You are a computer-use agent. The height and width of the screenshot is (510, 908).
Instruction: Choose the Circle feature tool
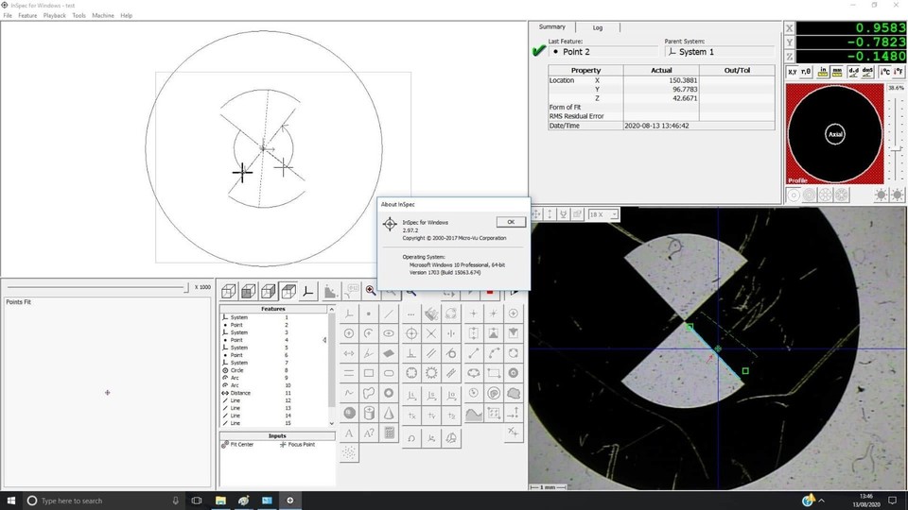pyautogui.click(x=349, y=333)
